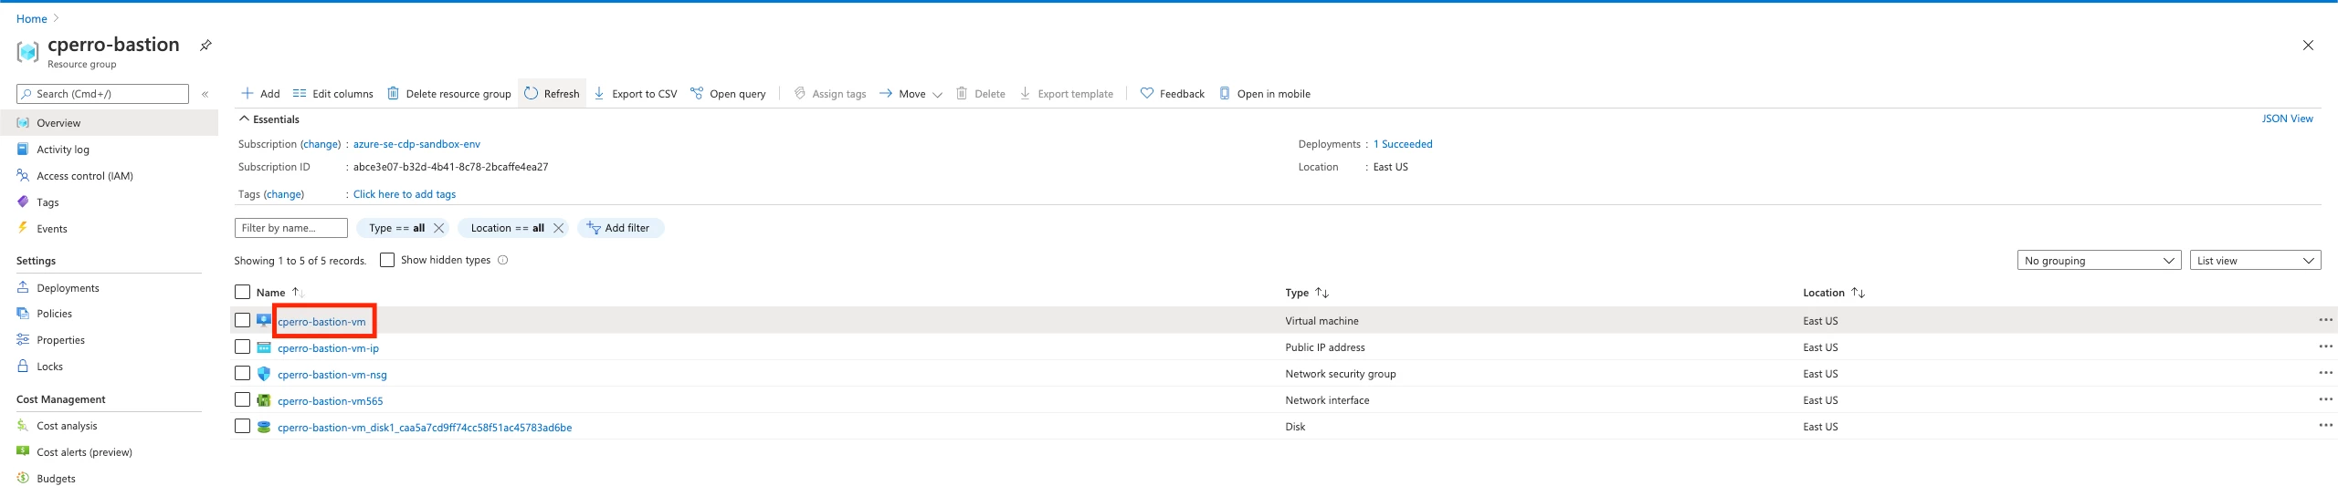Screen dimensions: 2338x486
Task: Focus the Search (Cmd+/) box
Action: point(102,94)
